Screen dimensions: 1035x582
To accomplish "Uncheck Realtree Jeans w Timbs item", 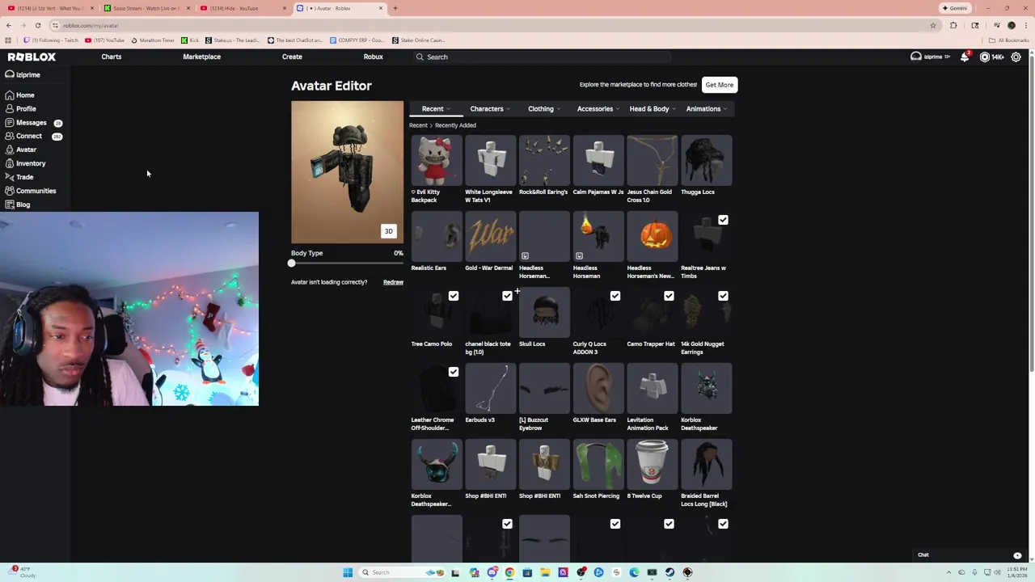I will (723, 220).
